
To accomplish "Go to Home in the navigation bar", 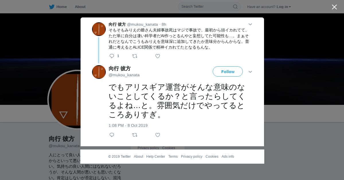I will 62,7.
